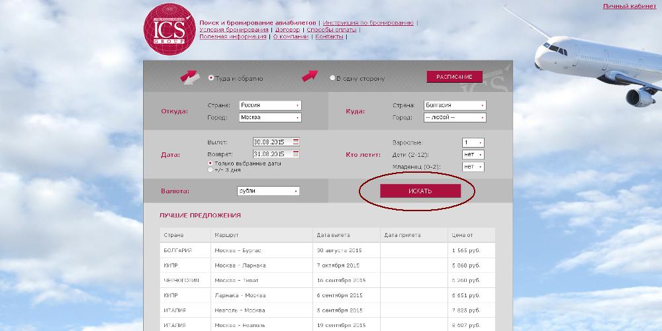Open the destination city dropdown '-- любой --'
662x331 pixels.
click(454, 117)
